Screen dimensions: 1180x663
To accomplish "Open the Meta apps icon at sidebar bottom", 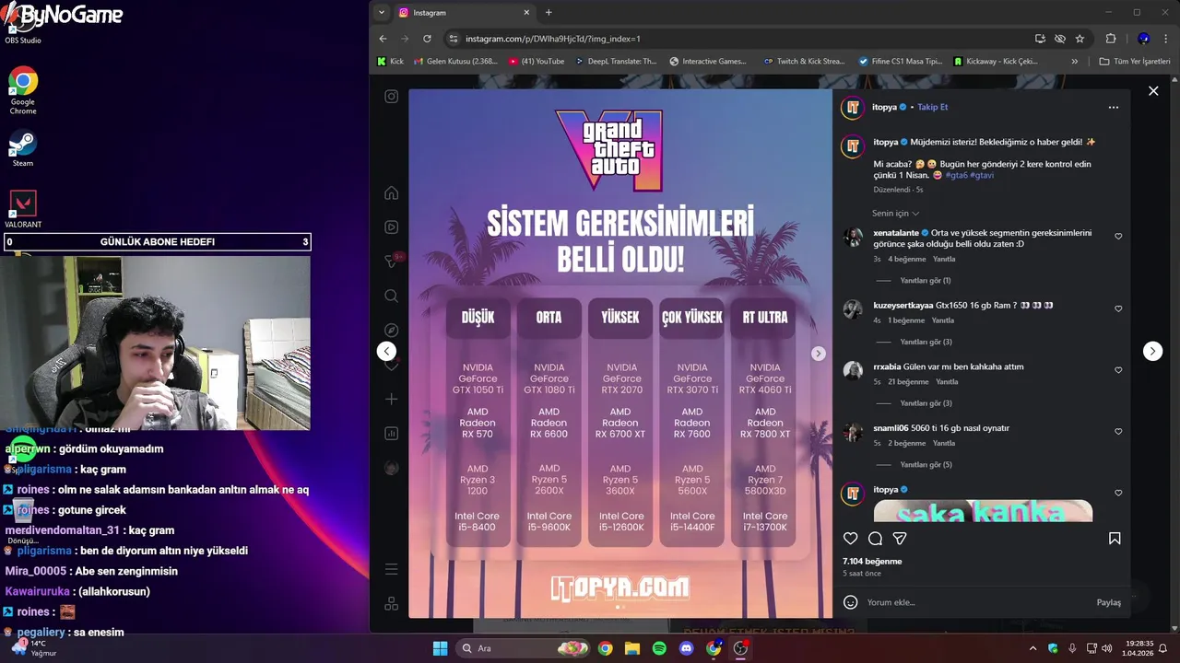I will (392, 604).
